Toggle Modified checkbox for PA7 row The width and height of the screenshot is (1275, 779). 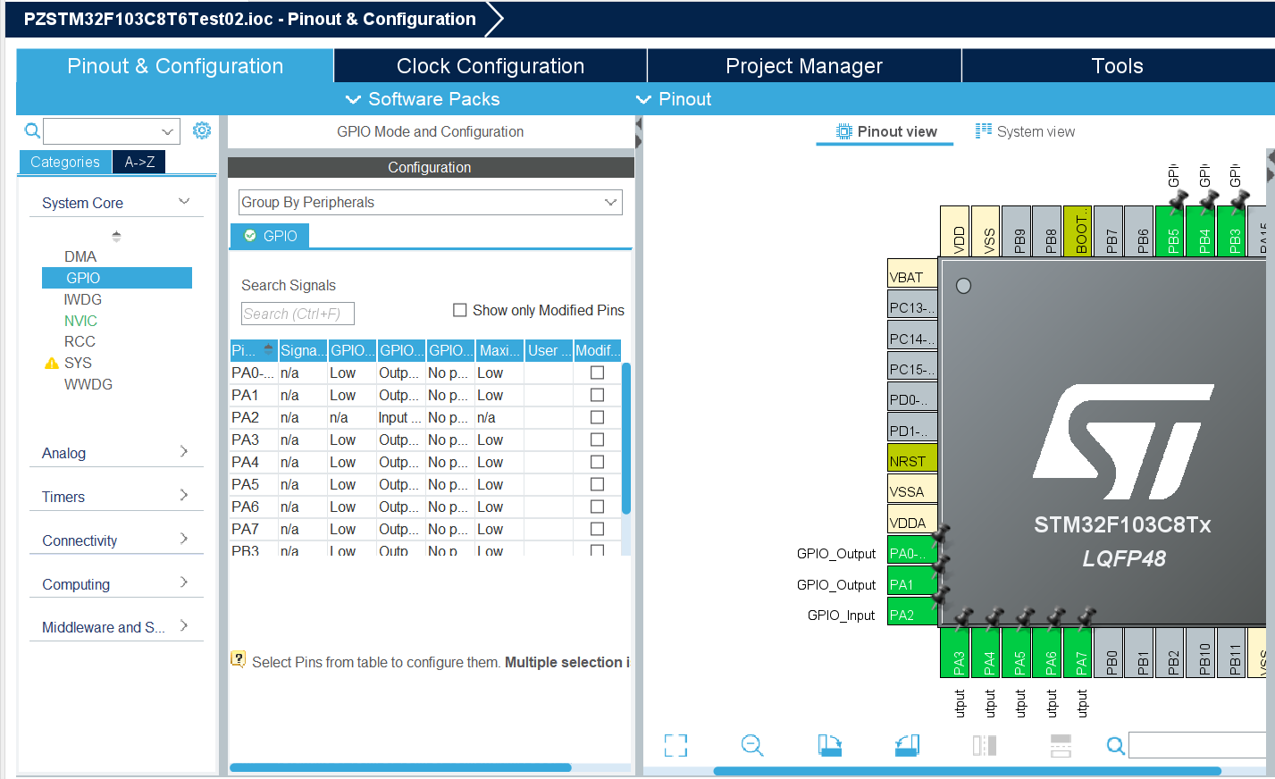[597, 529]
